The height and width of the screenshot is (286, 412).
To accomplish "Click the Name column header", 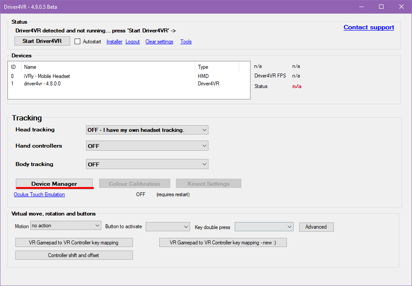I will click(x=108, y=67).
